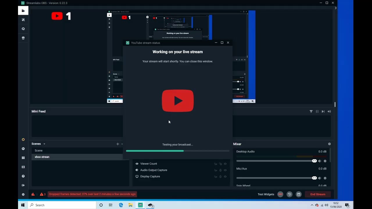Mute the Mic/Aux speaker icon

pyautogui.click(x=320, y=178)
